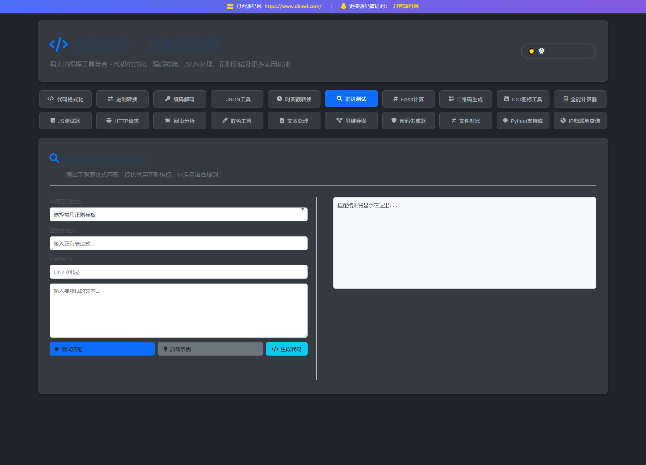Image resolution: width=646 pixels, height=465 pixels.
Task: Toggle the settings gear in header
Action: (x=541, y=51)
